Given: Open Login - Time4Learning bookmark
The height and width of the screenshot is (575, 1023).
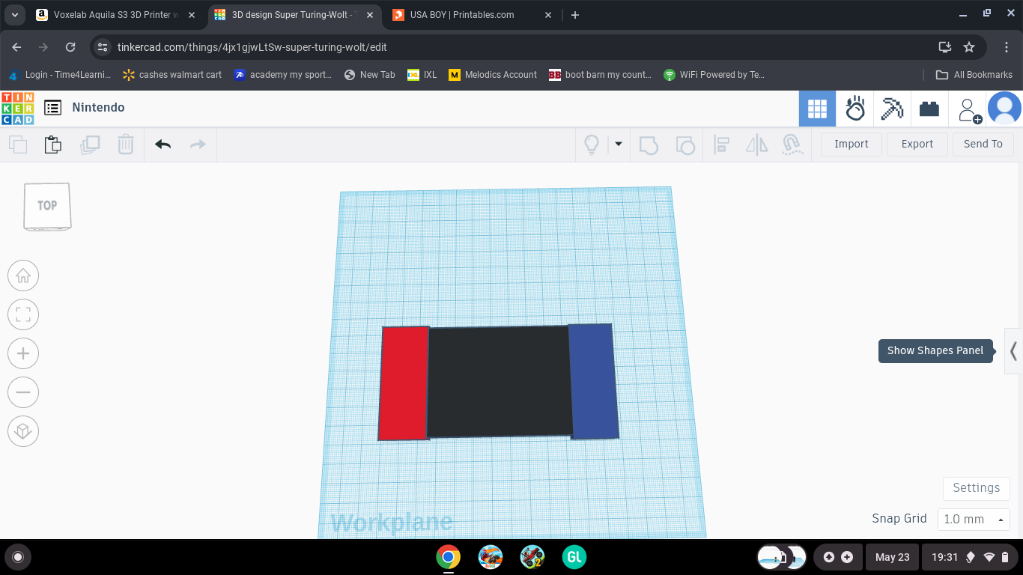Looking at the screenshot, I should point(59,75).
